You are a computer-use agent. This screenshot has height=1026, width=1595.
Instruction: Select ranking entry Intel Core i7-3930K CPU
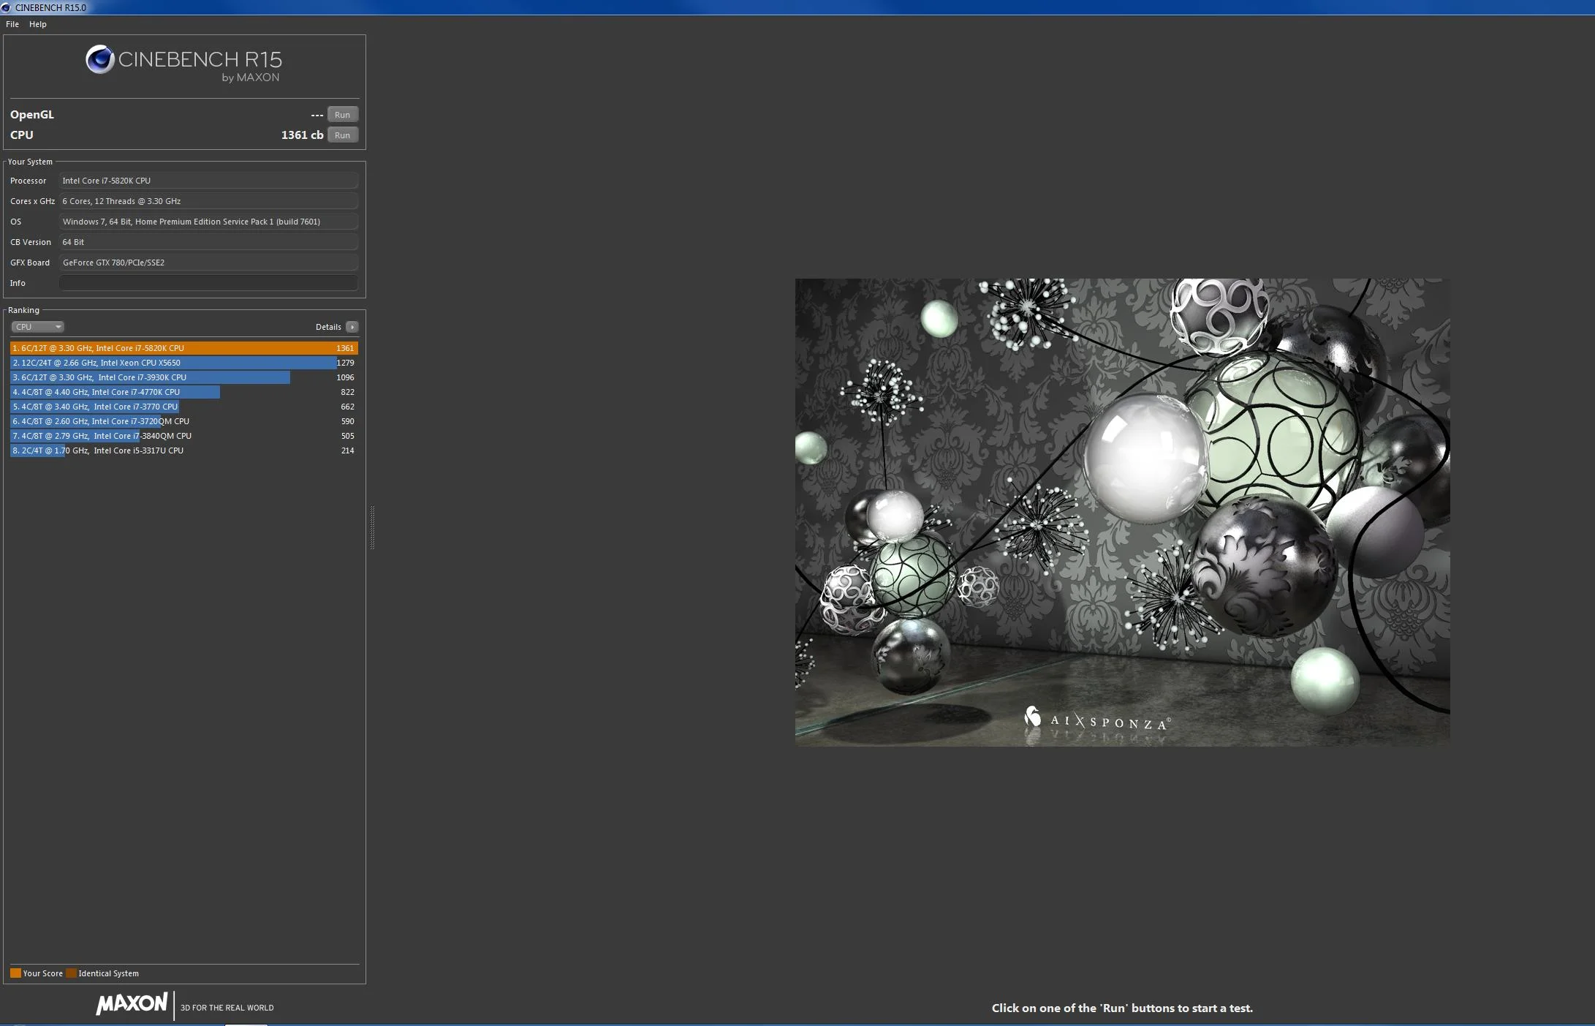coord(184,377)
